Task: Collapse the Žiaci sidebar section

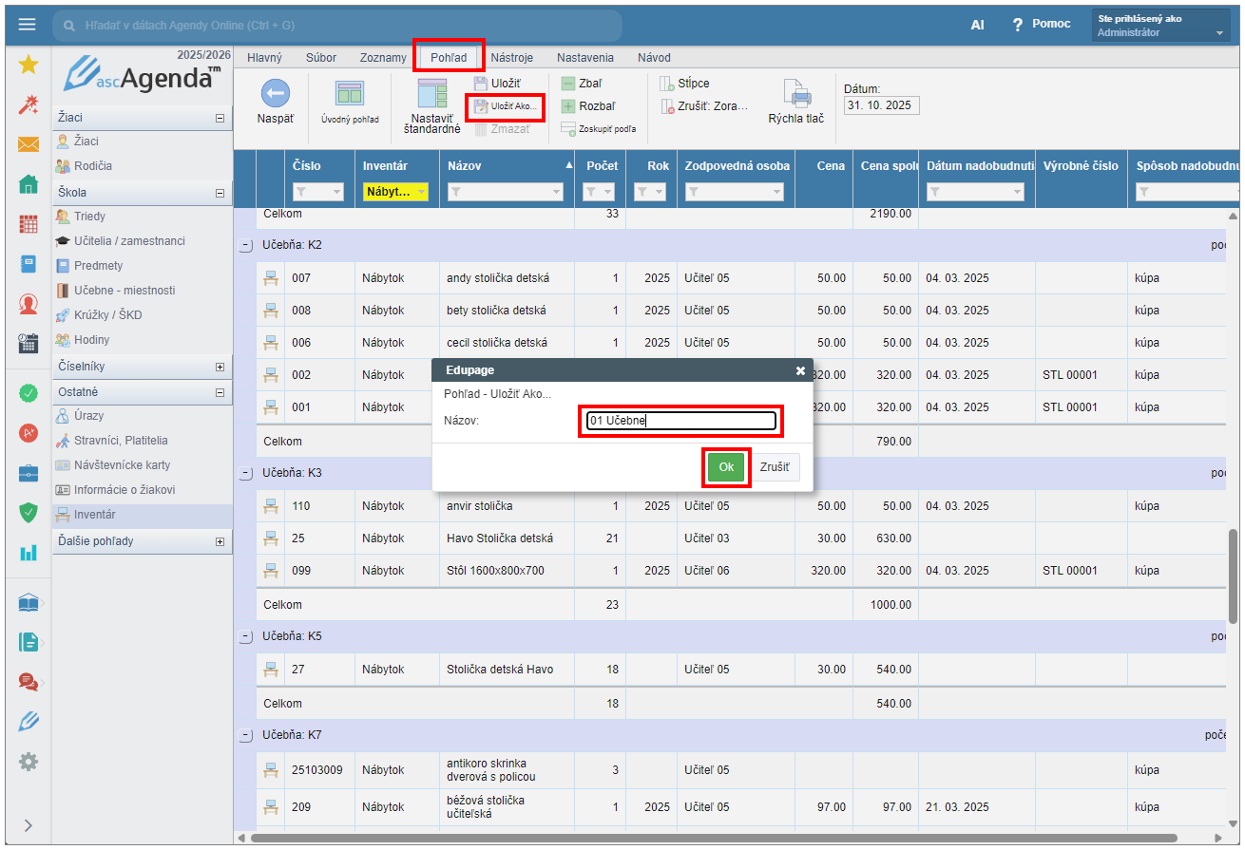Action: tap(220, 119)
